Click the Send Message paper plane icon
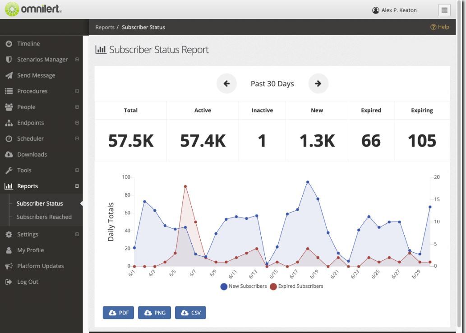 pos(9,75)
